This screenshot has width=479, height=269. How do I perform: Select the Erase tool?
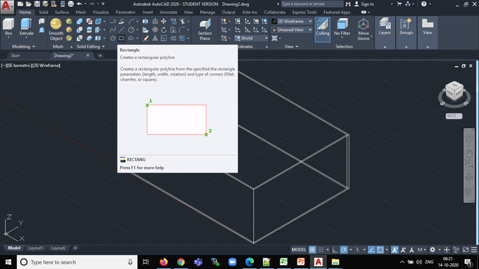(146, 38)
